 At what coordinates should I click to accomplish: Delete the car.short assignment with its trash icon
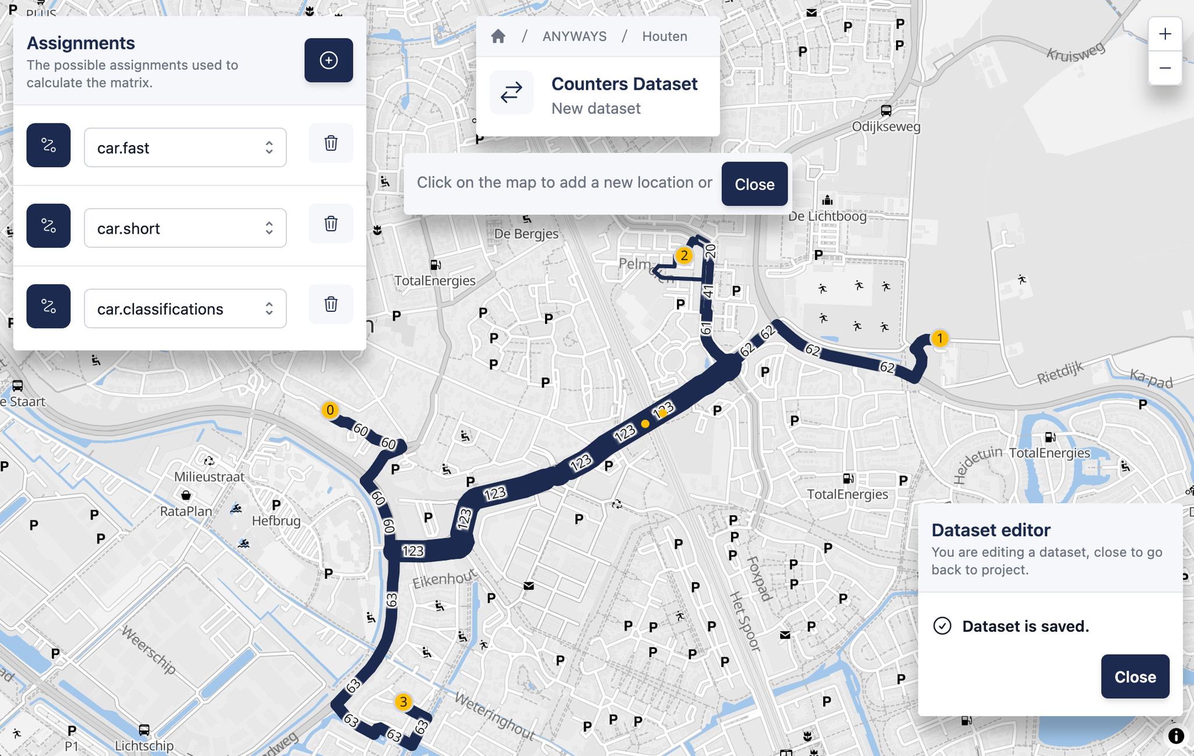330,224
